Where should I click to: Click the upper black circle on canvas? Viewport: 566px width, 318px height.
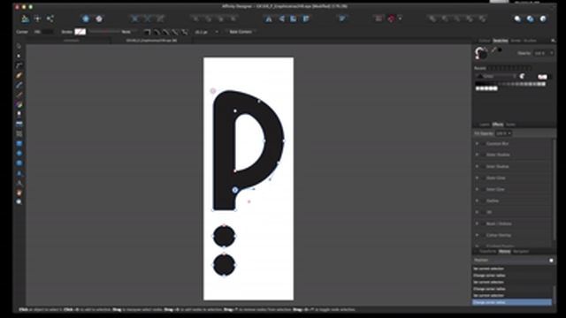click(224, 237)
